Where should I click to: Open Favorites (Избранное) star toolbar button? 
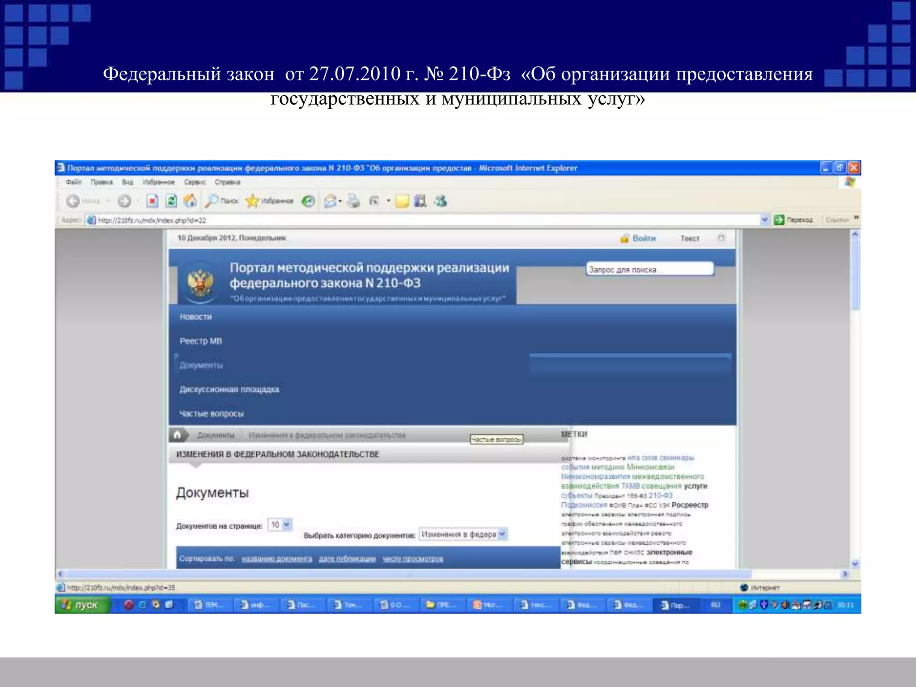pyautogui.click(x=270, y=201)
